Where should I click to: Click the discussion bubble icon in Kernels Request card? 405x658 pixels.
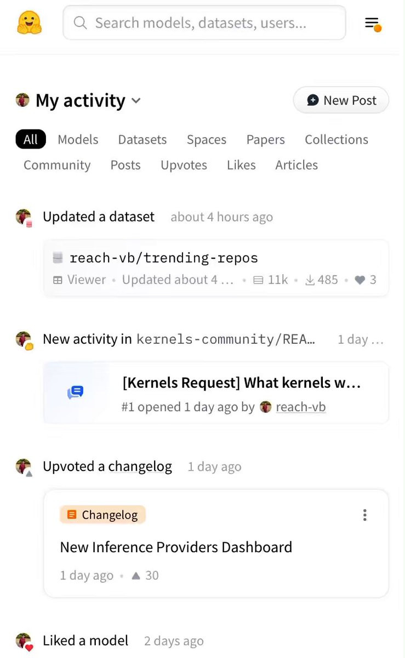pos(76,392)
